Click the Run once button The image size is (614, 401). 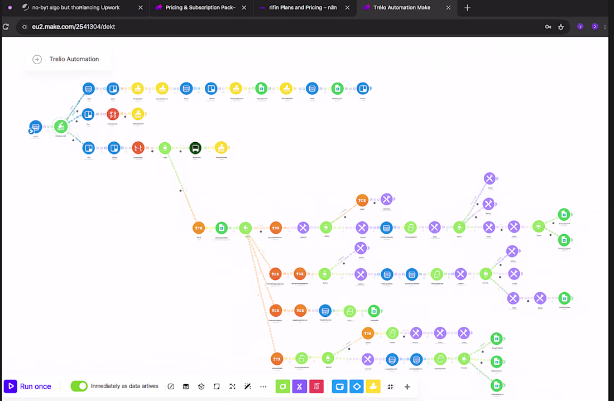point(28,386)
